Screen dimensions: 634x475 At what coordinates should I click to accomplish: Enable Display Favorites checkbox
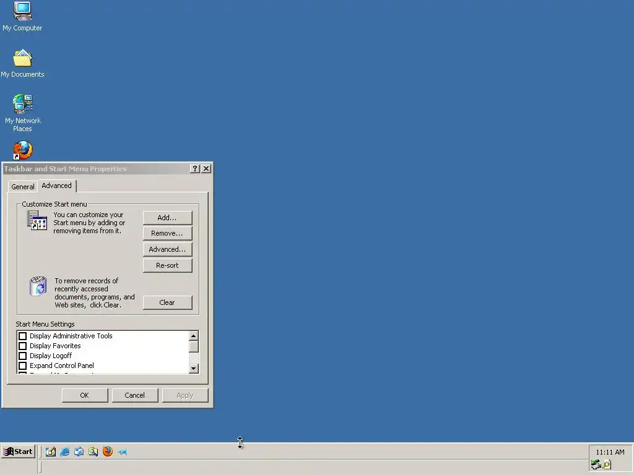point(23,346)
